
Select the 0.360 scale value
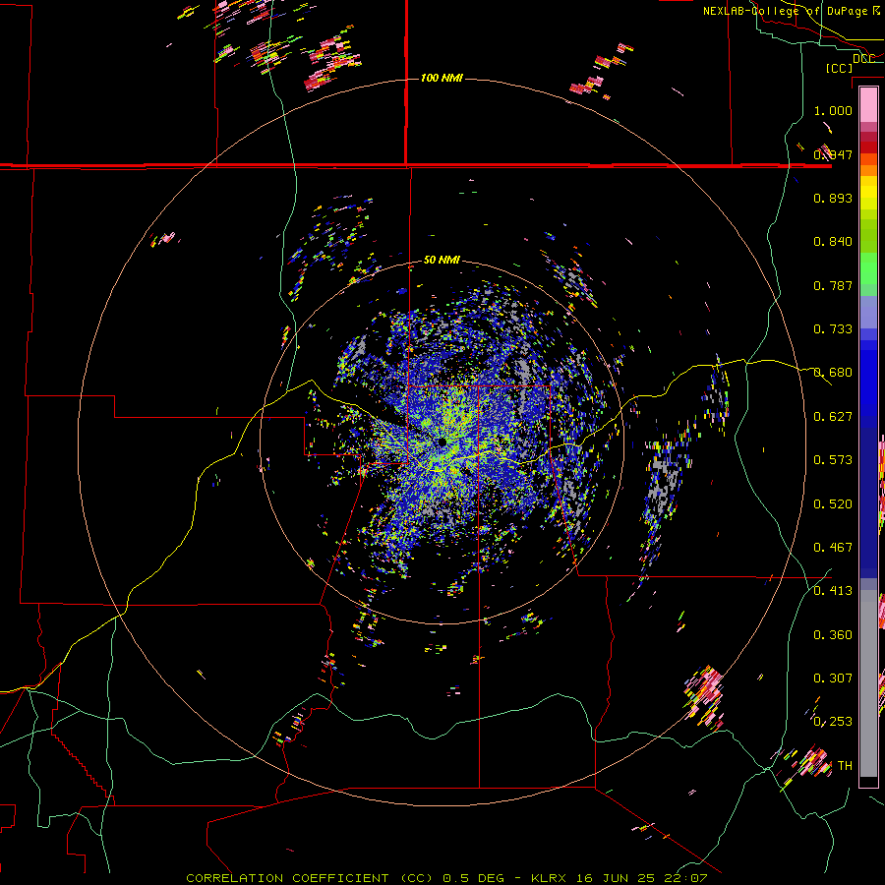coord(833,635)
